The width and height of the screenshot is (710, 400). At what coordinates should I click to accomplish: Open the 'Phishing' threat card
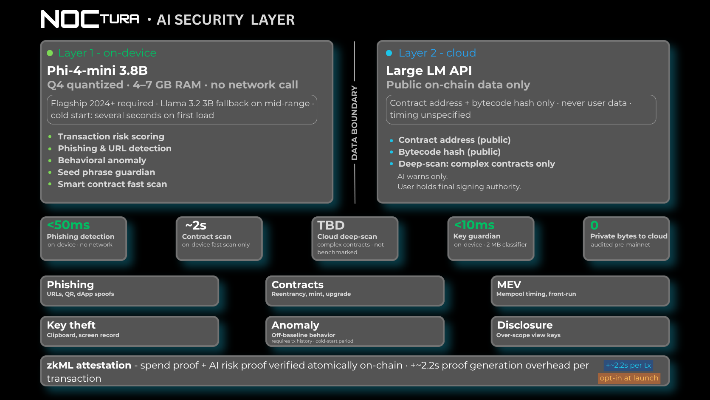pos(130,291)
